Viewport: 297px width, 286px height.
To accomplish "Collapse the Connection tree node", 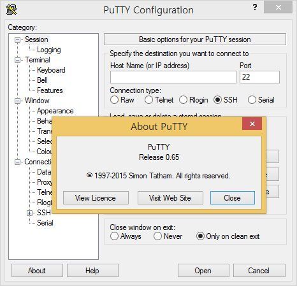I will 18,162.
